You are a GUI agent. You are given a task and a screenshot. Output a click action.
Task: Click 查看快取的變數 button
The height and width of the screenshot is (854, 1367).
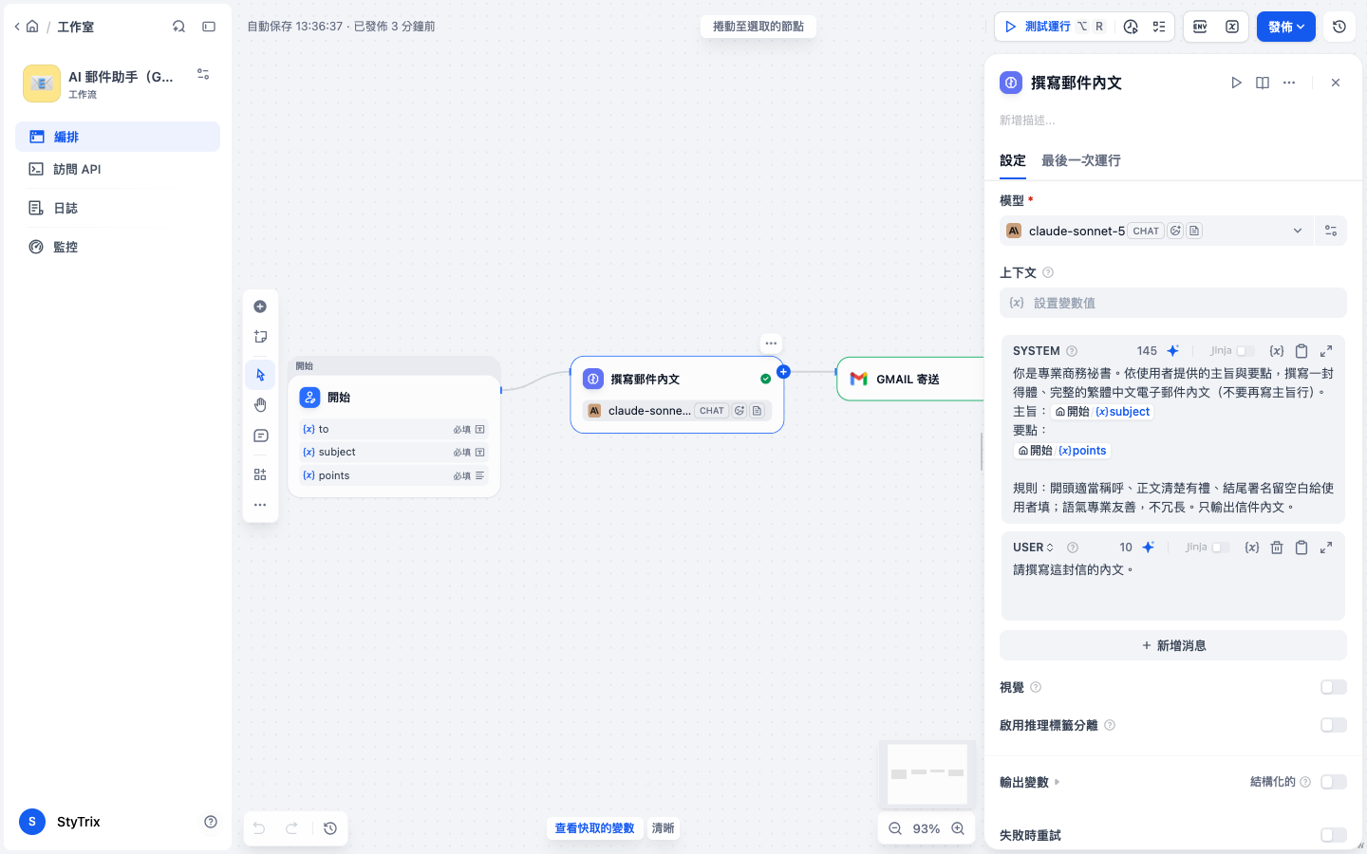pos(594,828)
